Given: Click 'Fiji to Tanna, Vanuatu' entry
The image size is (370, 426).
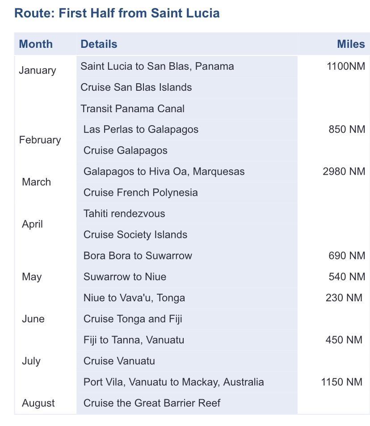Looking at the screenshot, I should [x=134, y=340].
